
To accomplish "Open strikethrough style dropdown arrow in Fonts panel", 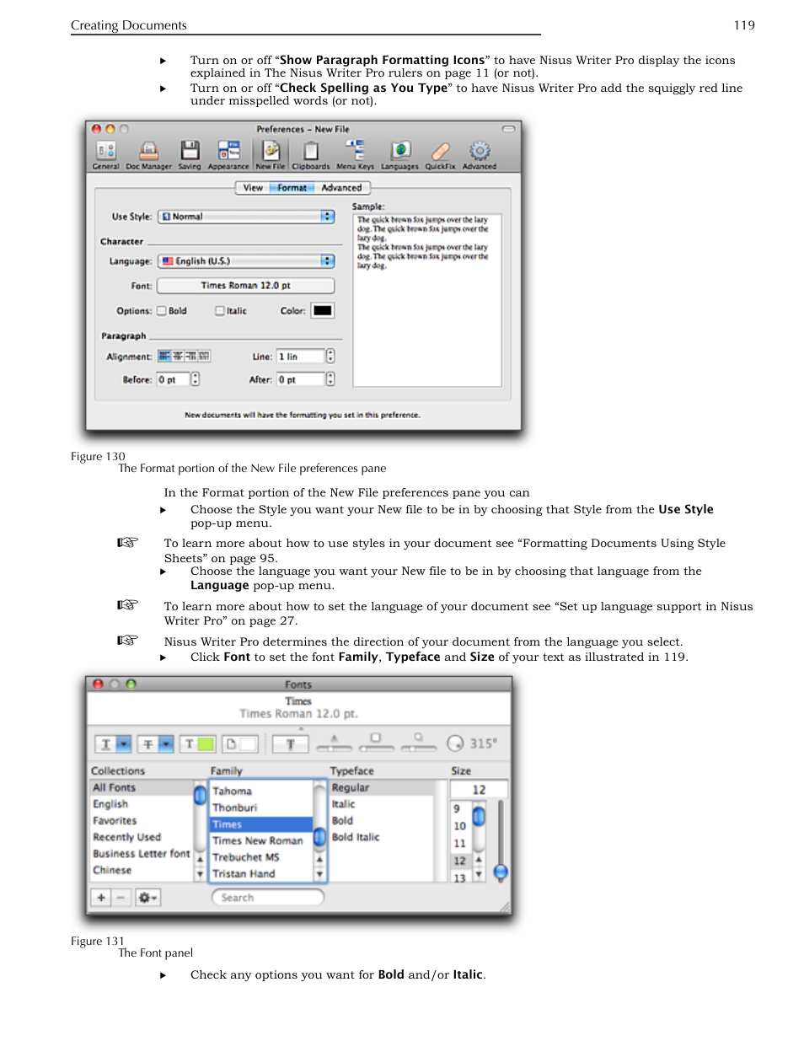I will pos(166,744).
